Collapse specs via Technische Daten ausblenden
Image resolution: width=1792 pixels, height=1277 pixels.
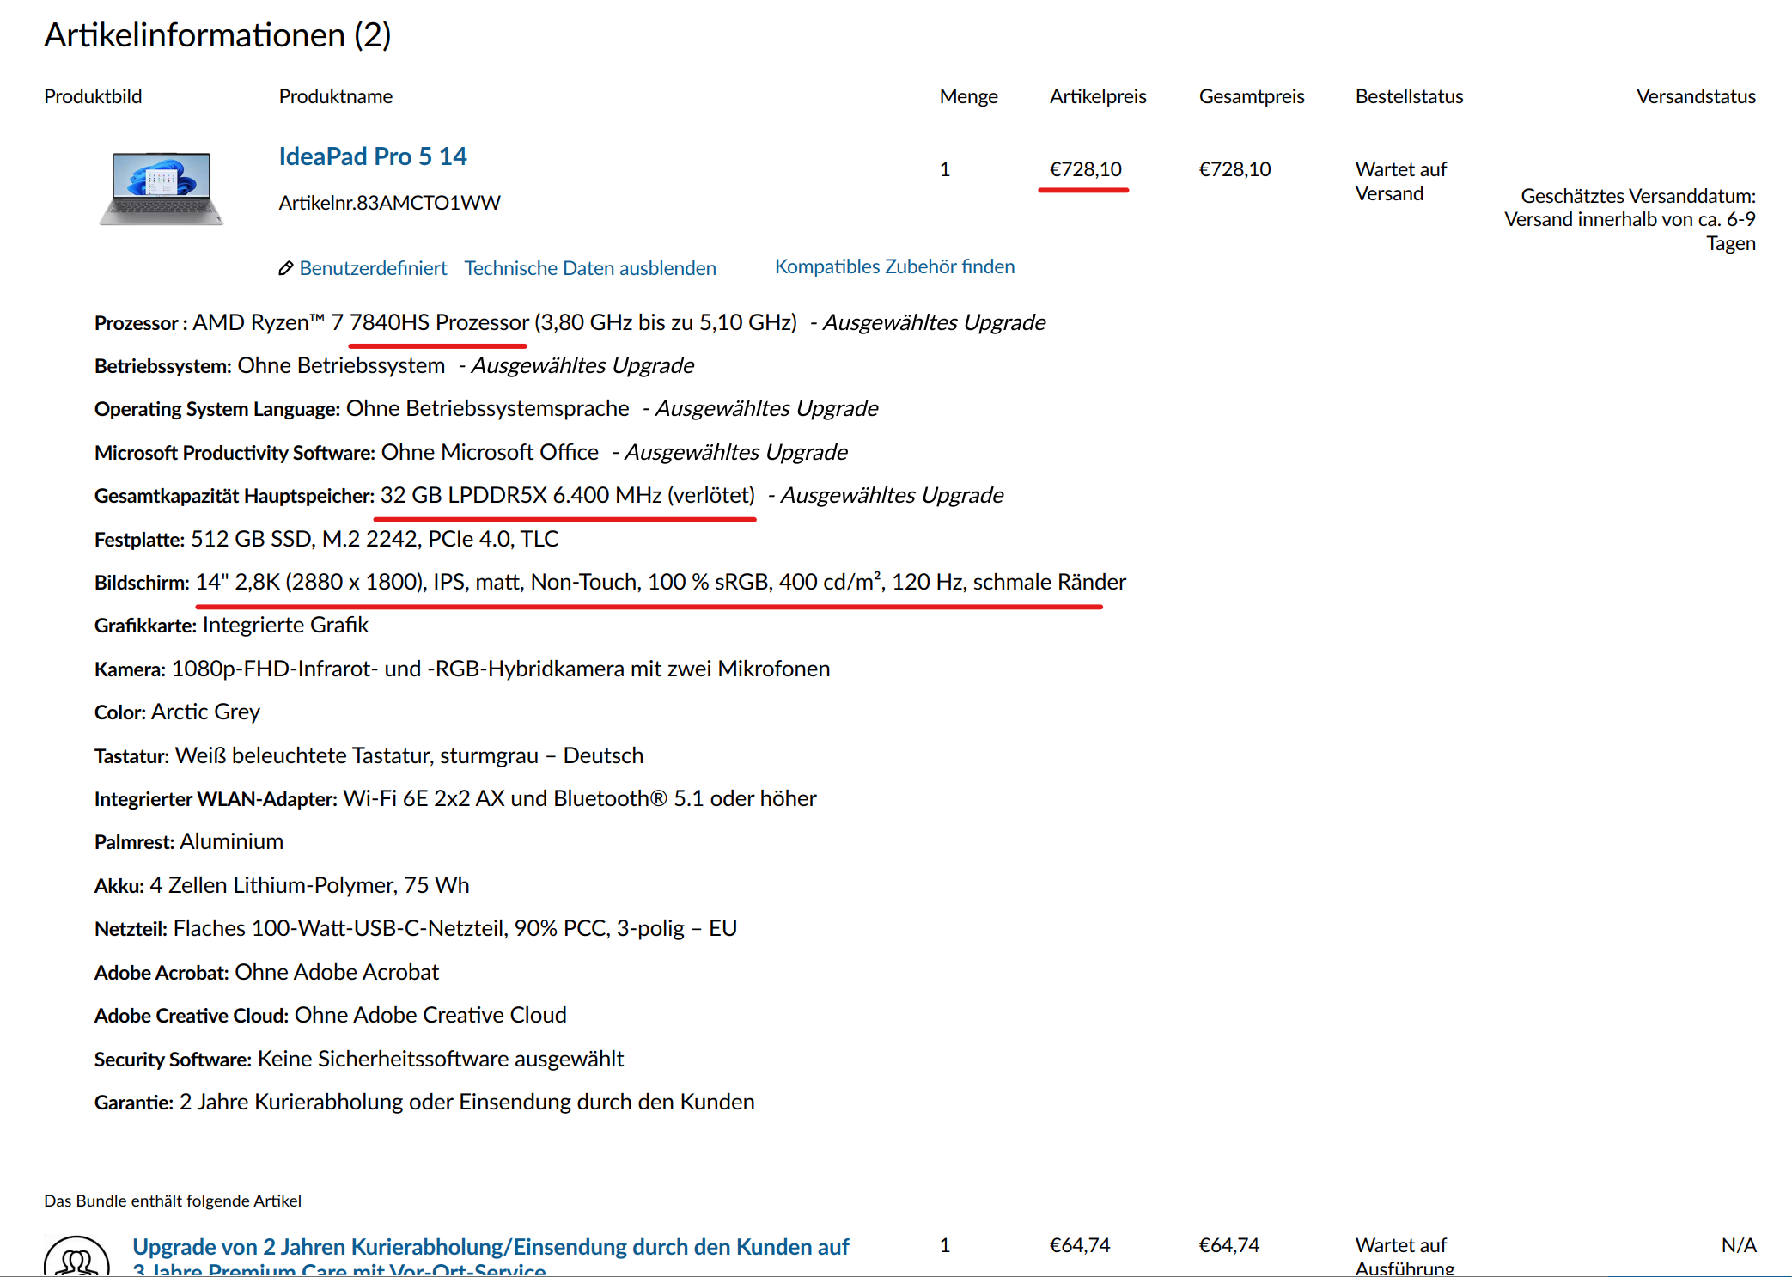[x=589, y=268]
